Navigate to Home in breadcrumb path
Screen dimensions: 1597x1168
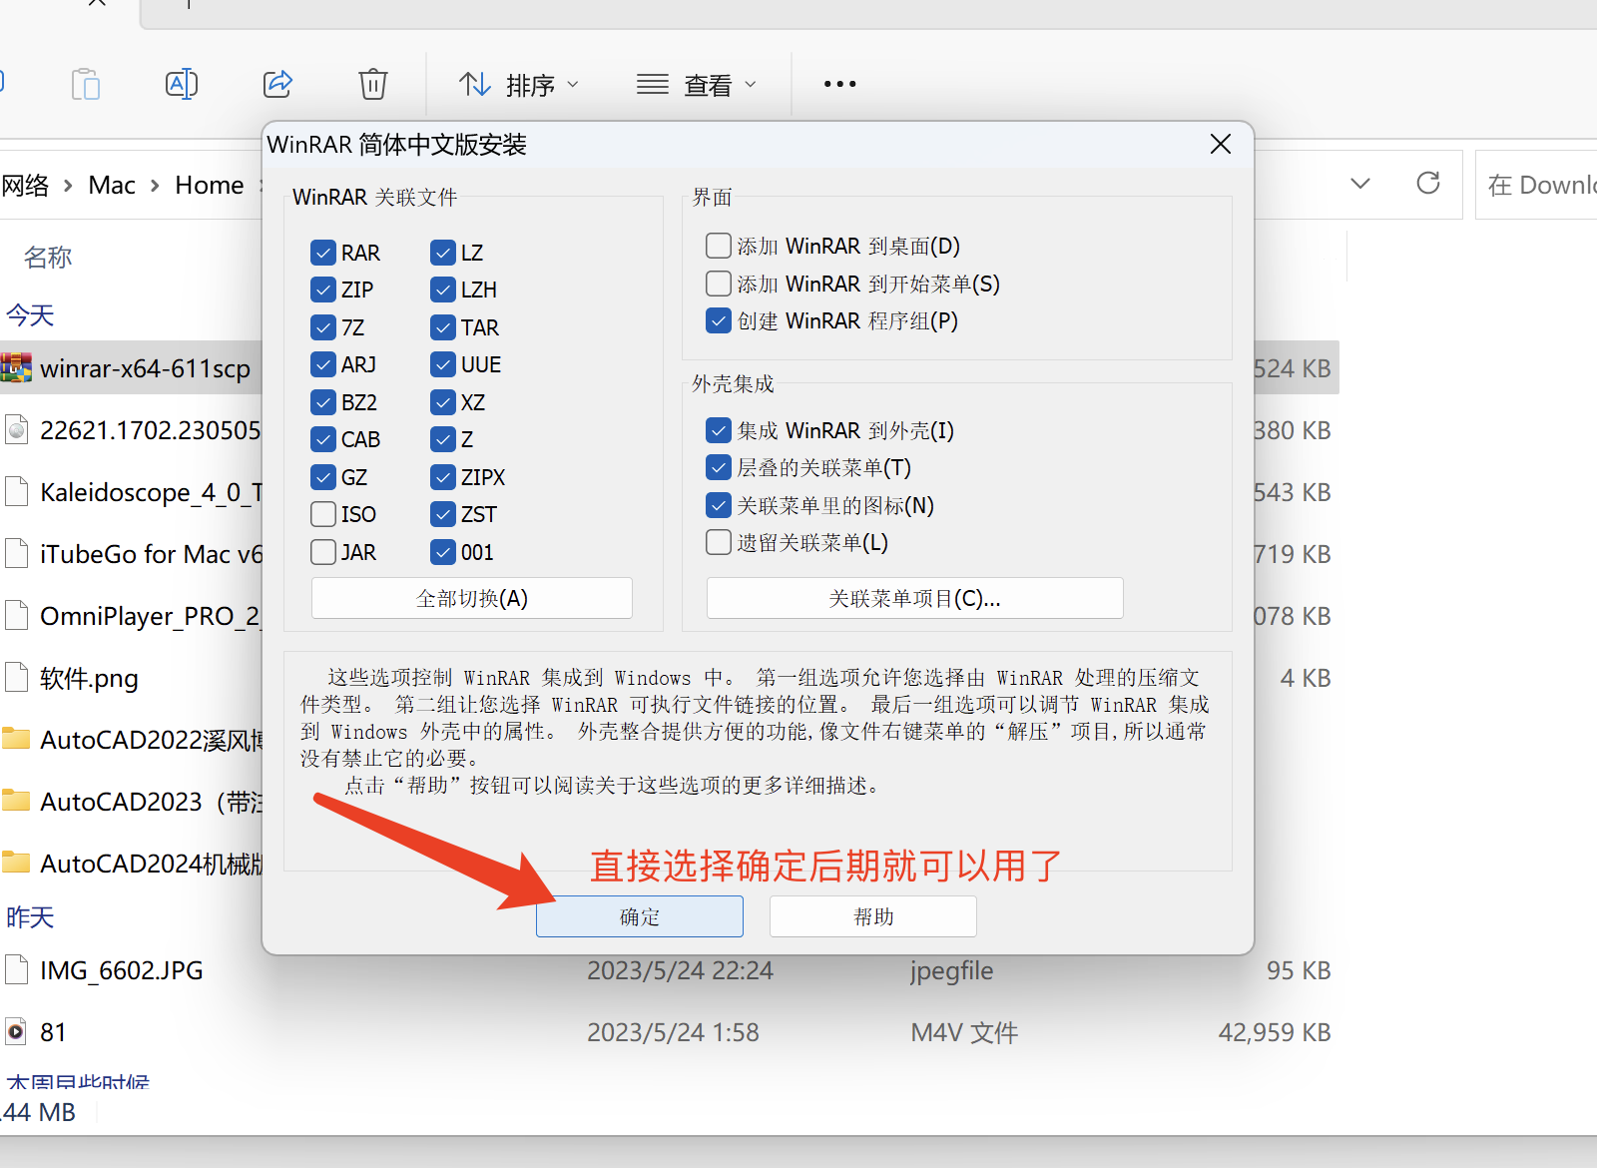tap(210, 185)
